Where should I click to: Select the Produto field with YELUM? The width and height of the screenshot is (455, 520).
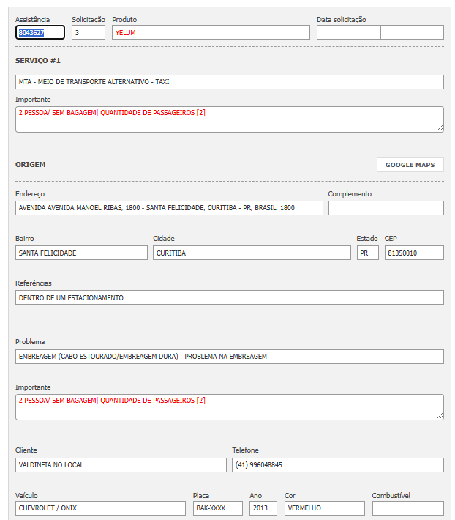211,32
